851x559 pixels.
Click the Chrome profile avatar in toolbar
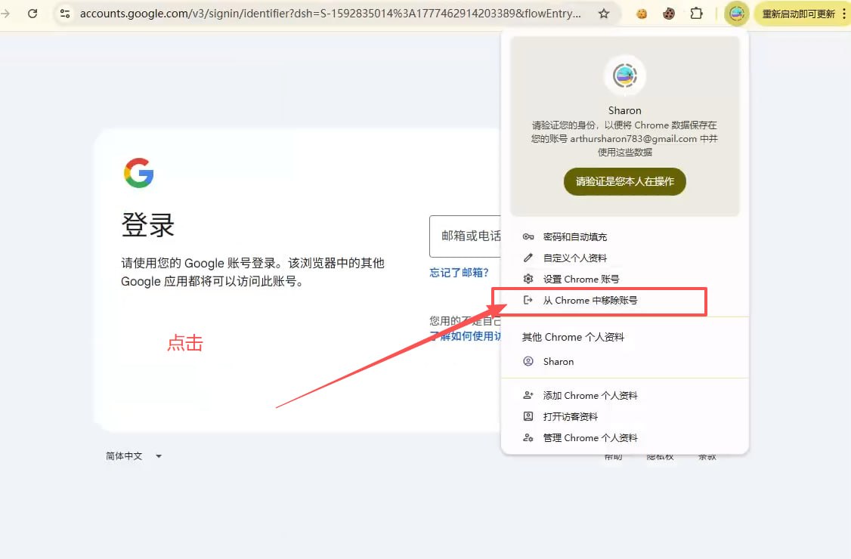coord(736,14)
